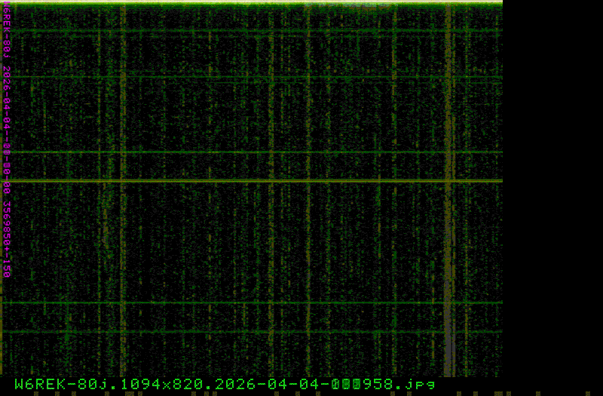The height and width of the screenshot is (396, 603).
Task: Click the second green horizontal line from the top
Action: tap(226, 77)
